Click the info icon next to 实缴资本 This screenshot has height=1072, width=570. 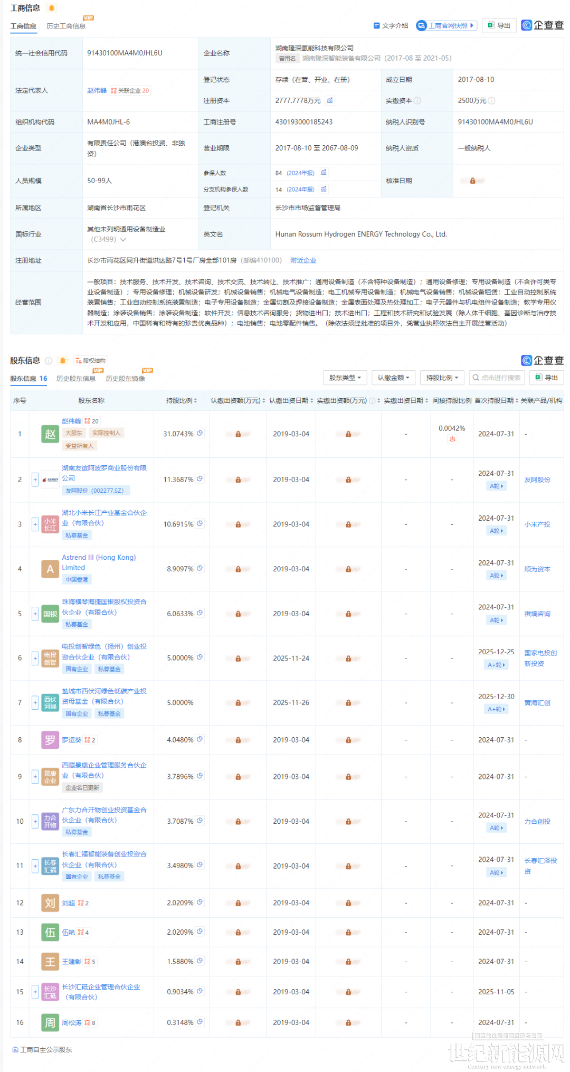pyautogui.click(x=417, y=101)
